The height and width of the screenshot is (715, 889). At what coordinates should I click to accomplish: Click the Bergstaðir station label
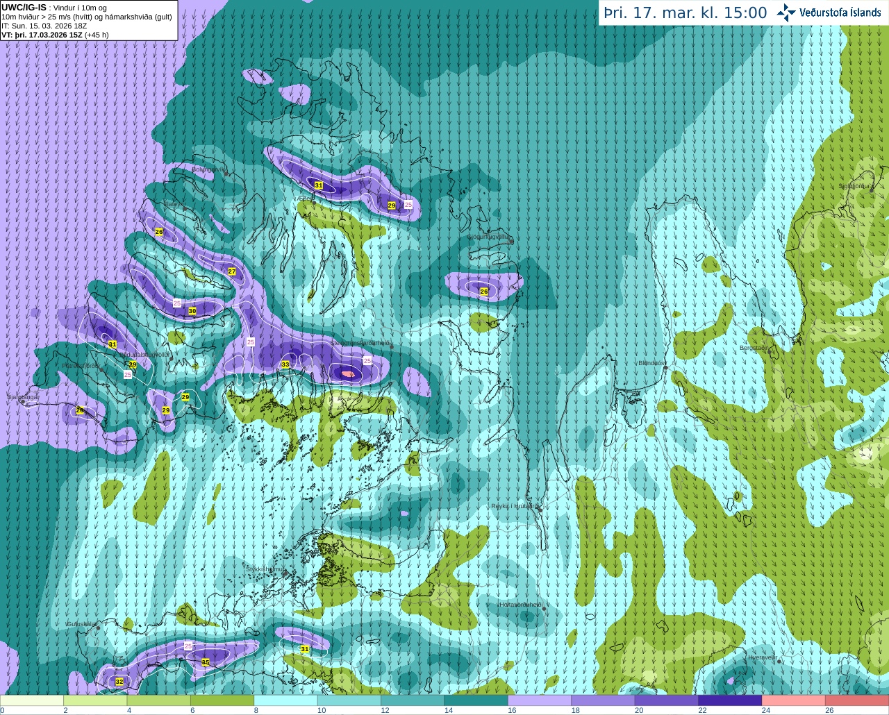754,348
